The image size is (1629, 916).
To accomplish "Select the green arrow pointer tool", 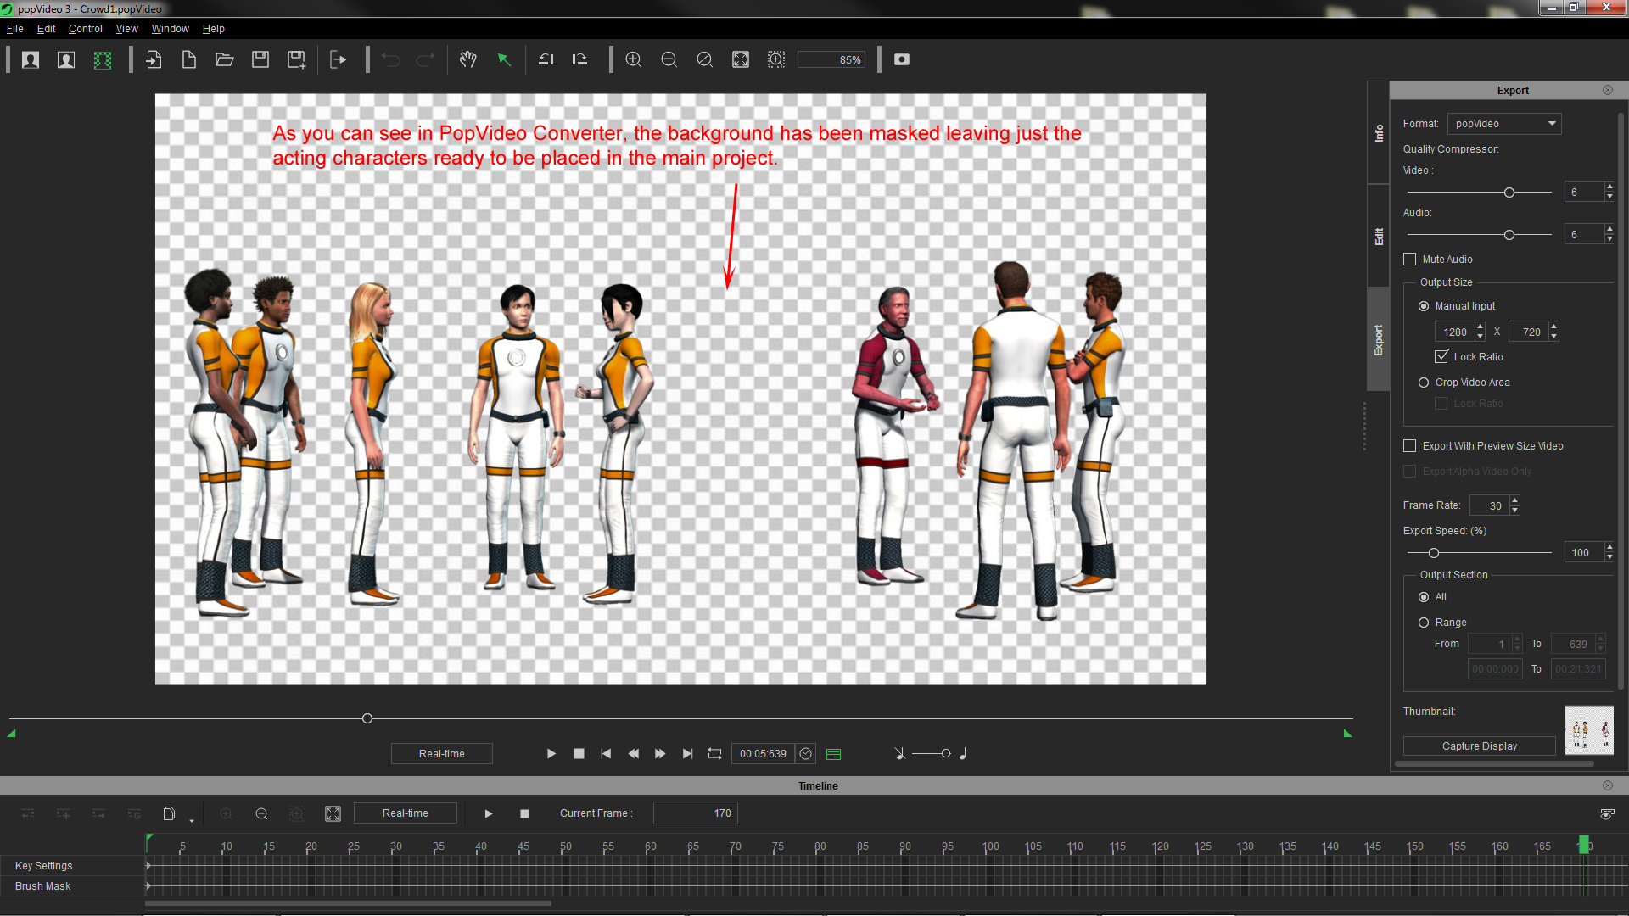I will [x=504, y=59].
